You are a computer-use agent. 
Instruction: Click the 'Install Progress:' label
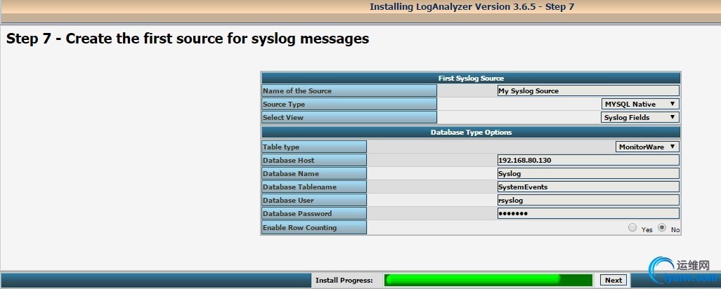(344, 280)
